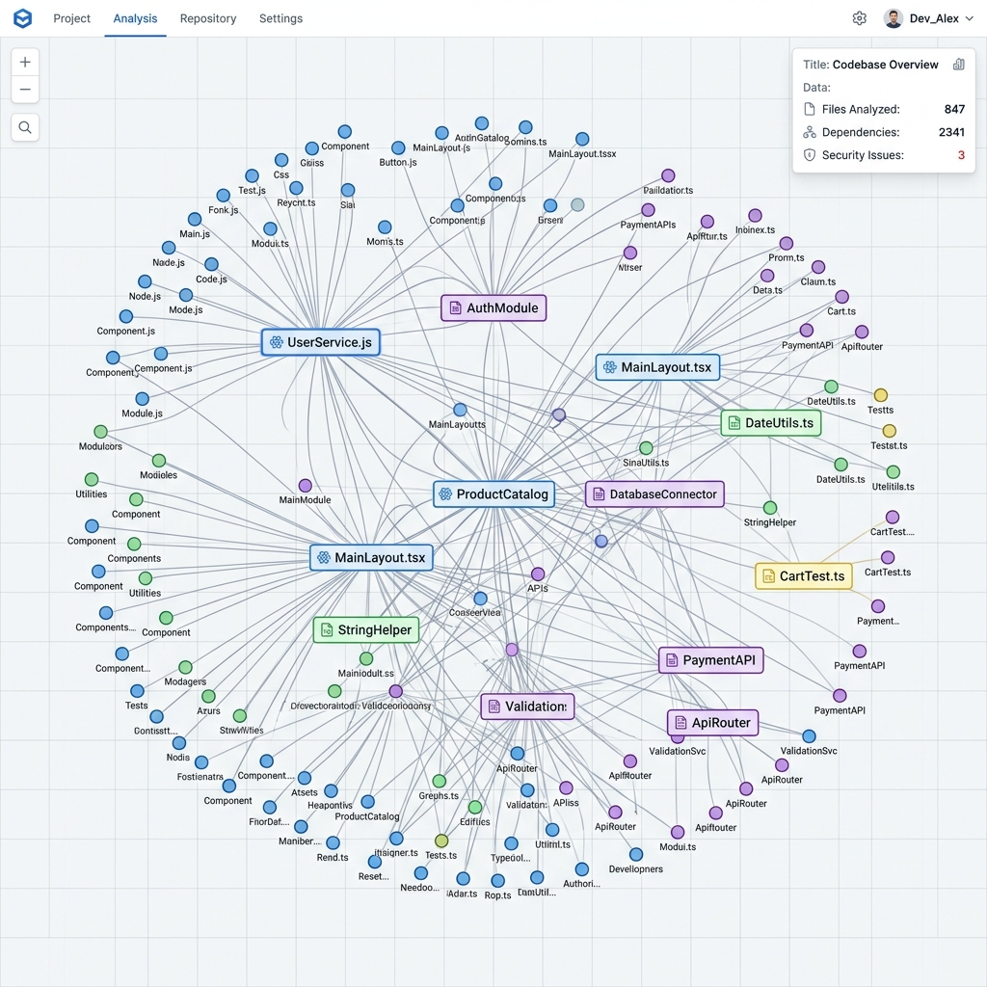Click the purple circle above Cart.ts

point(842,297)
